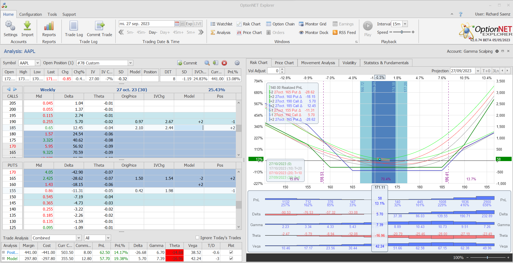Open the Analysis window from ribbon
This screenshot has width=513, height=263.
pos(221,33)
